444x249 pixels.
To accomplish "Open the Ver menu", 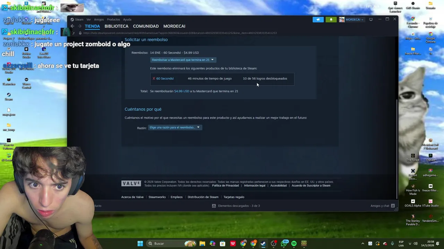I will point(89,19).
